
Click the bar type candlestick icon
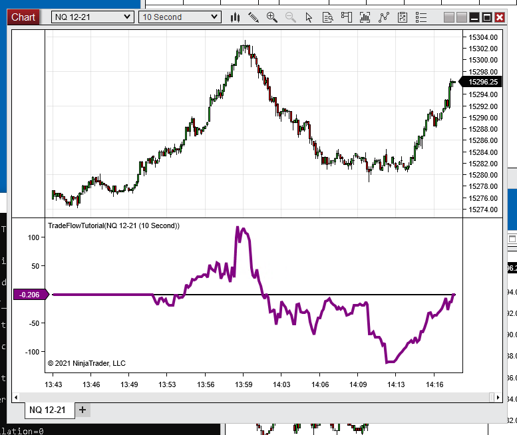[235, 17]
